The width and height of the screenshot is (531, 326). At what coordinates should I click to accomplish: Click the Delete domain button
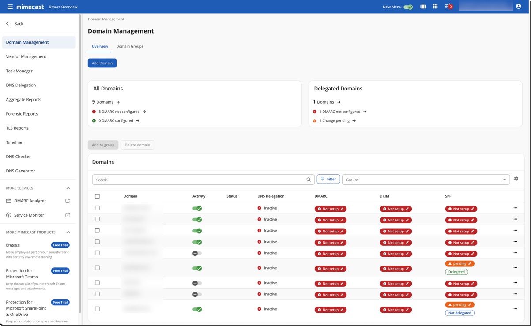[137, 145]
